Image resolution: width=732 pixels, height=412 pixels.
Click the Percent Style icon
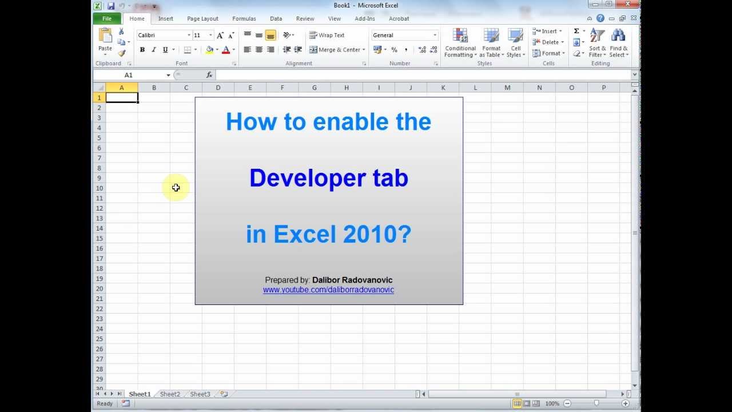pos(394,50)
